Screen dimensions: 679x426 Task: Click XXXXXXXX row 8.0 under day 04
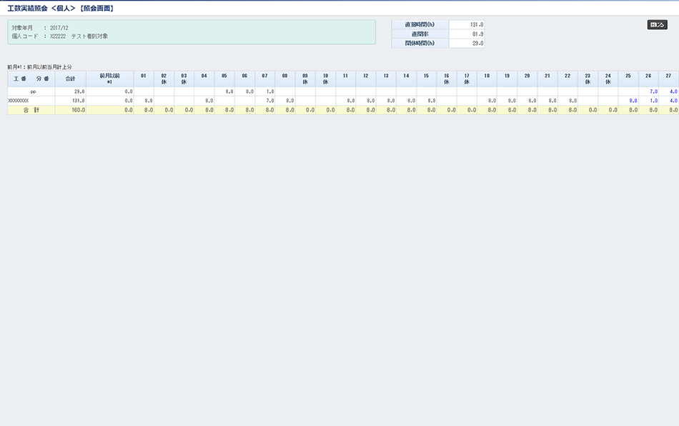click(x=204, y=101)
